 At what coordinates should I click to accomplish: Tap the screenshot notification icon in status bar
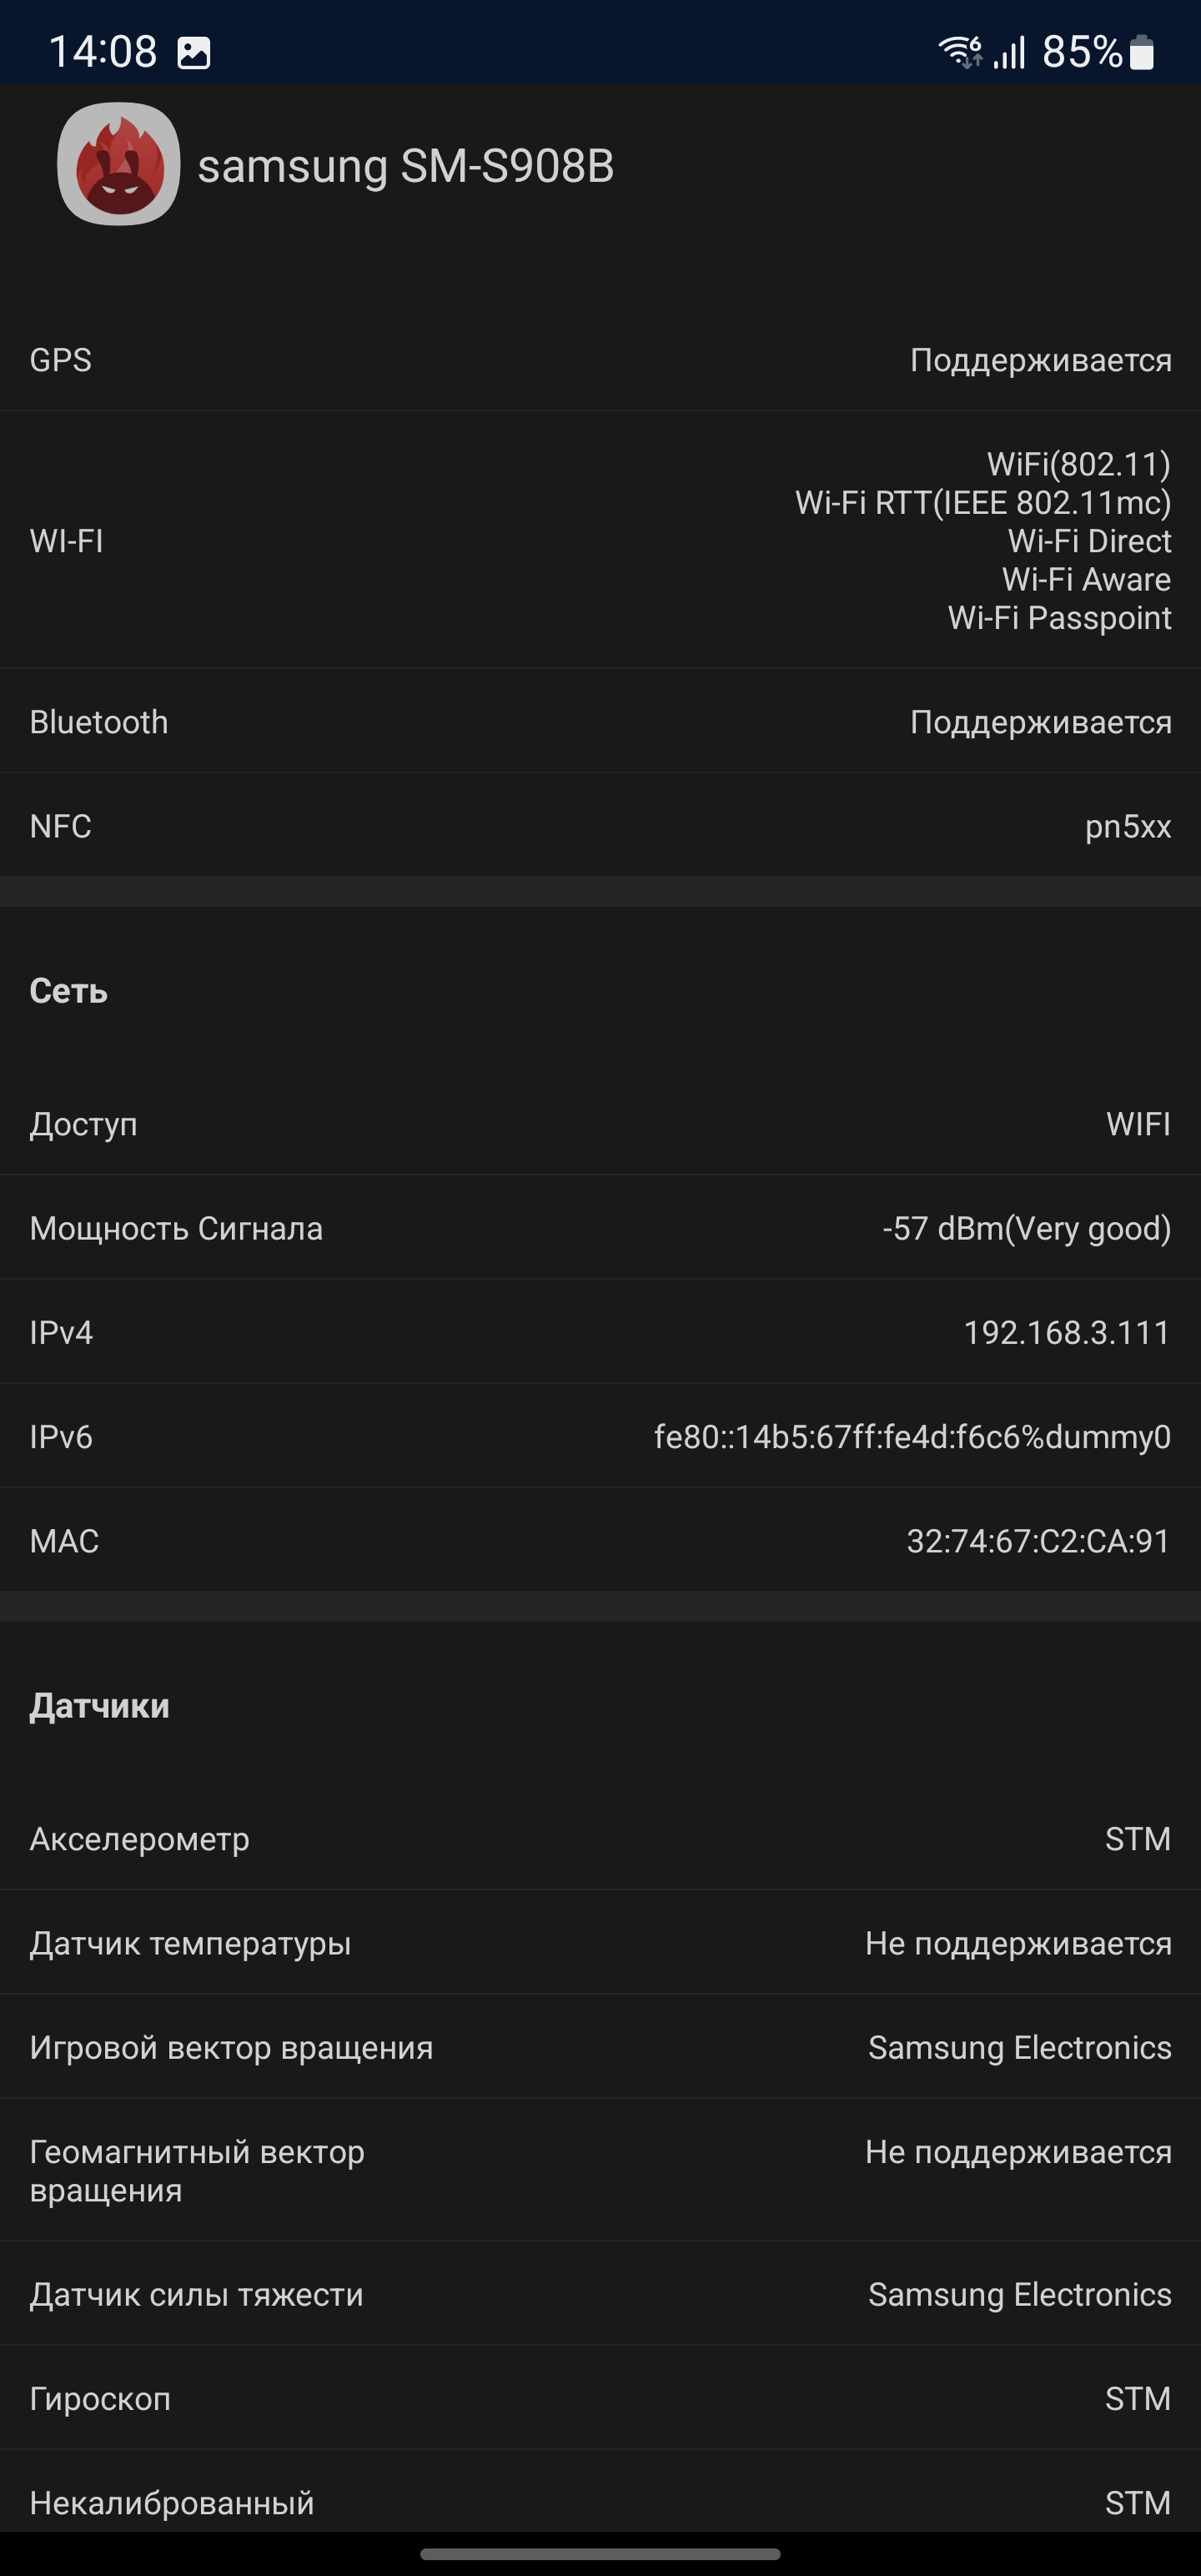[193, 52]
